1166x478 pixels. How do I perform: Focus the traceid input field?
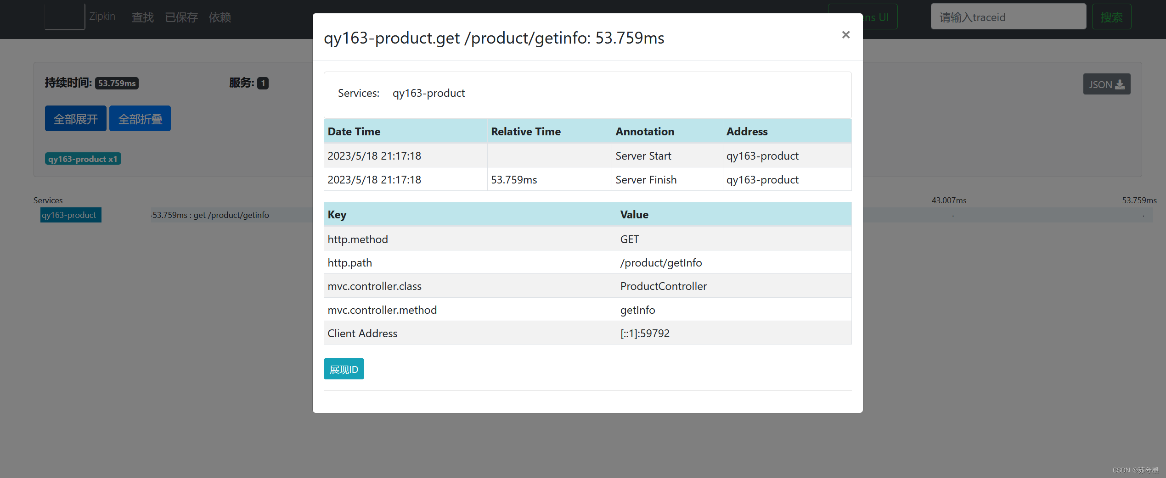click(1008, 17)
